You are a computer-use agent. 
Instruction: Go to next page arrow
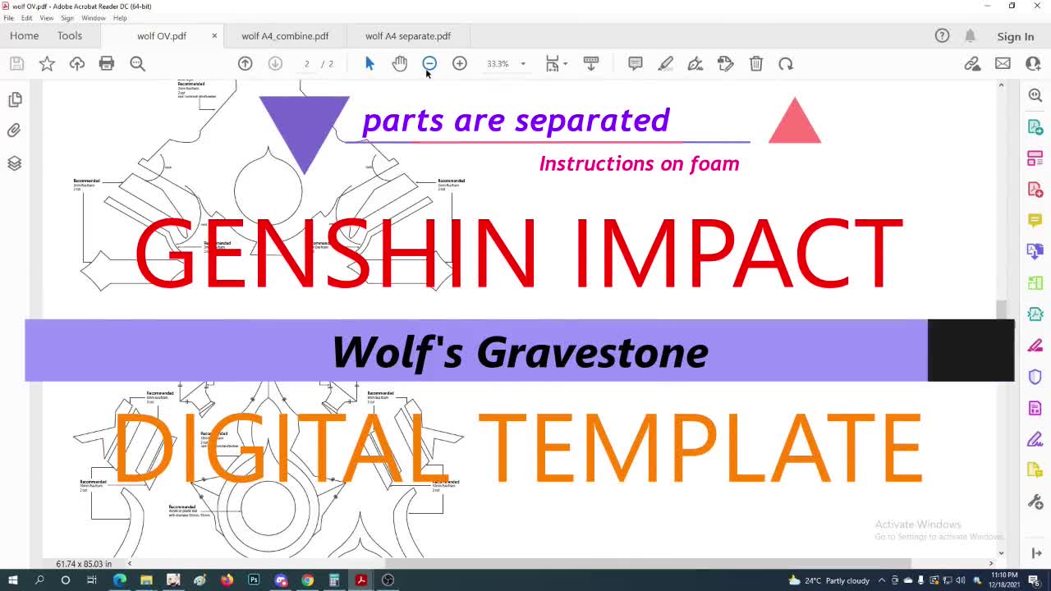(x=275, y=63)
